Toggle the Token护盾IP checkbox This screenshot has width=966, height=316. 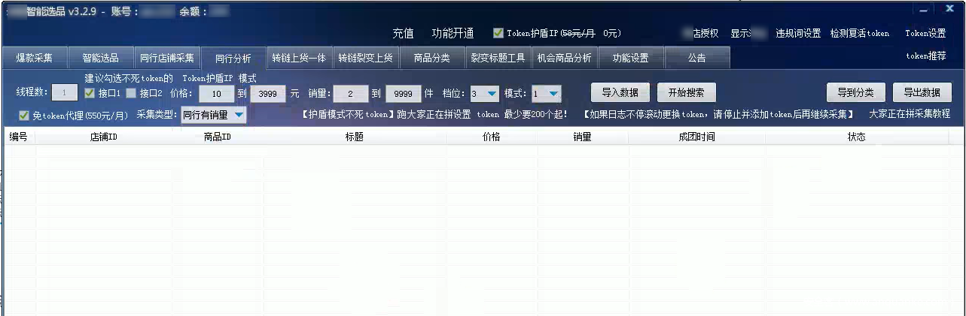pos(498,33)
